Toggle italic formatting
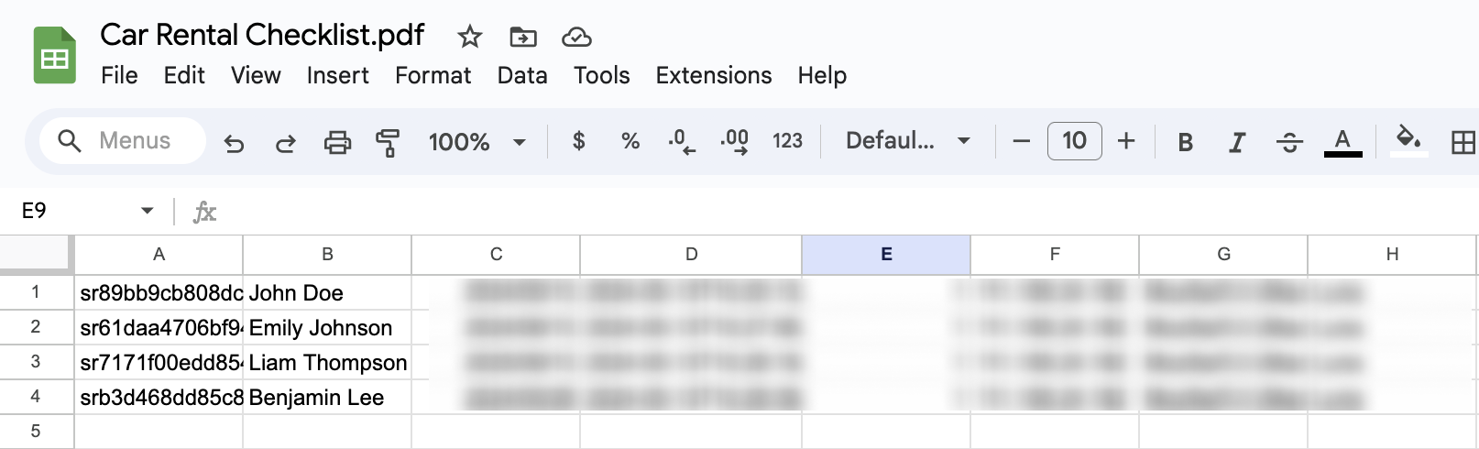 click(1237, 142)
